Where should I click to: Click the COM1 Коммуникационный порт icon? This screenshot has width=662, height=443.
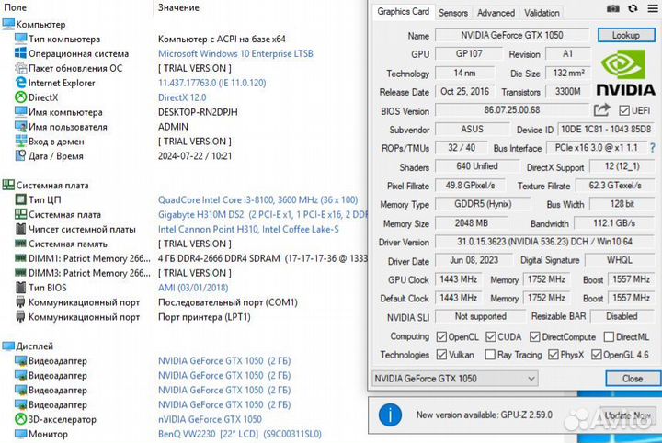[x=20, y=302]
